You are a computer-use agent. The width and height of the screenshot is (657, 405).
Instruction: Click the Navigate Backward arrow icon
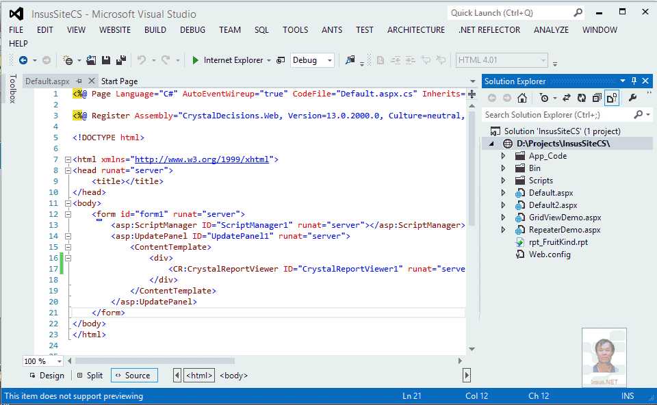point(23,60)
